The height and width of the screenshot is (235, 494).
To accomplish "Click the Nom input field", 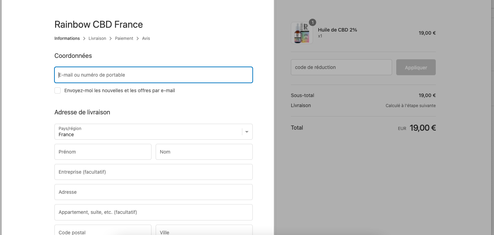I will (204, 152).
